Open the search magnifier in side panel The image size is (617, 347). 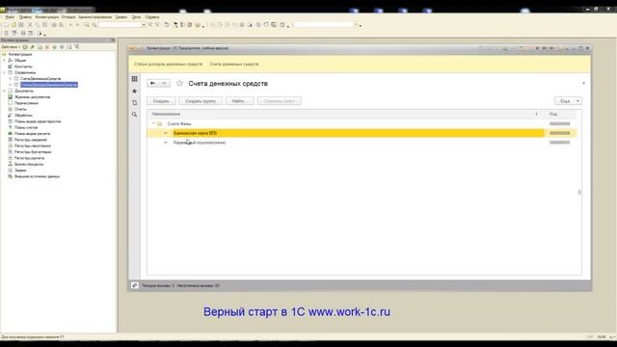click(134, 115)
